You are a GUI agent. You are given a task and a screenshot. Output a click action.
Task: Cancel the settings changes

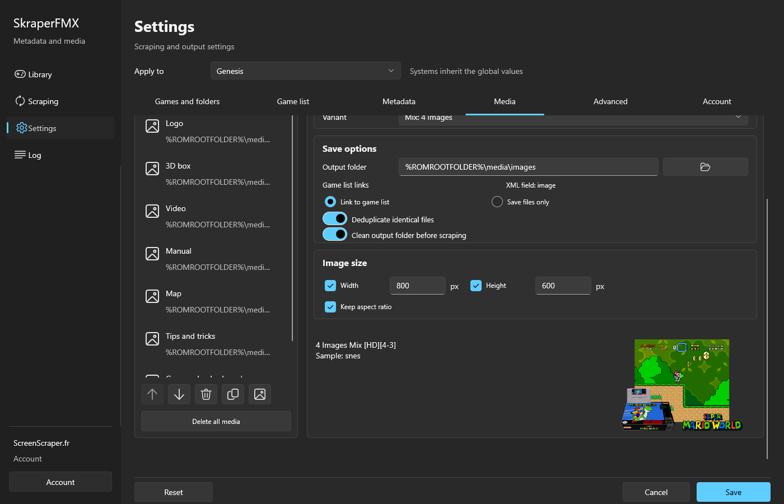[x=656, y=492]
